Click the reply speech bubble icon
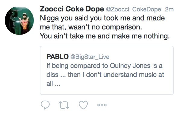 (x=45, y=105)
